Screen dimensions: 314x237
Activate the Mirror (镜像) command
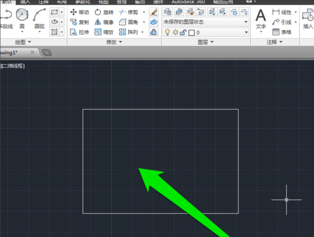click(x=104, y=22)
